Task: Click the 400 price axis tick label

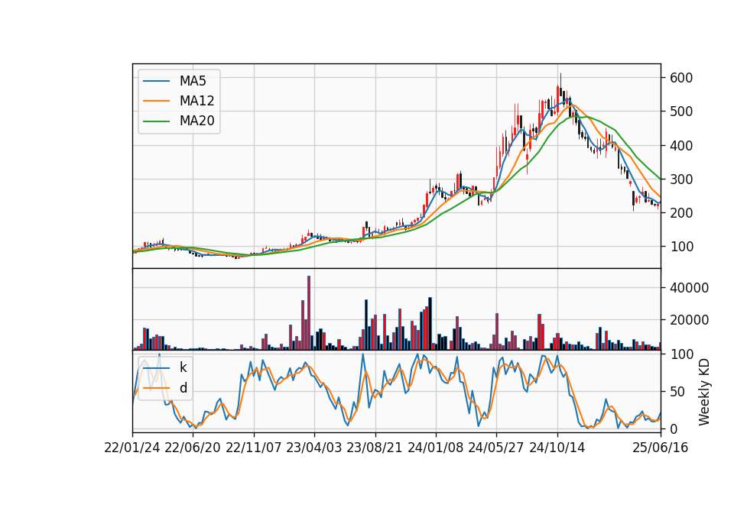Action: click(x=681, y=145)
